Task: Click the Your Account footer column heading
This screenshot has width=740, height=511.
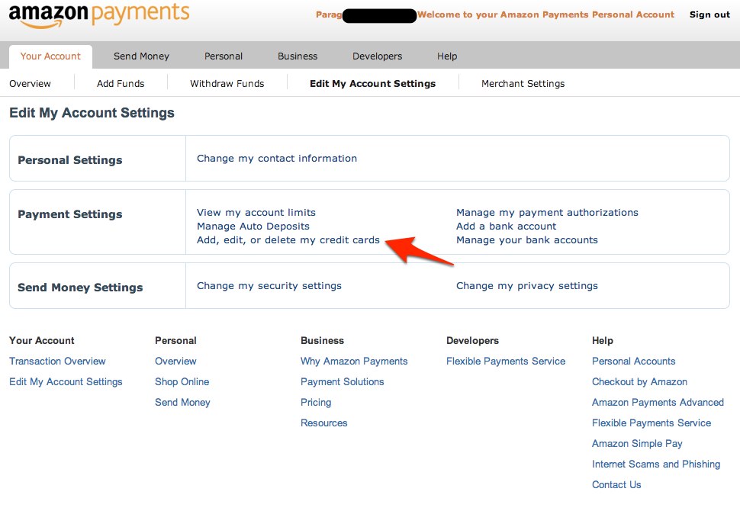Action: 41,341
